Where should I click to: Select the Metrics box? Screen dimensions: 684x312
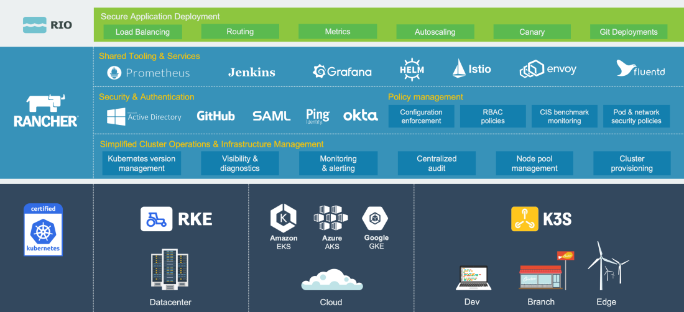coord(338,31)
